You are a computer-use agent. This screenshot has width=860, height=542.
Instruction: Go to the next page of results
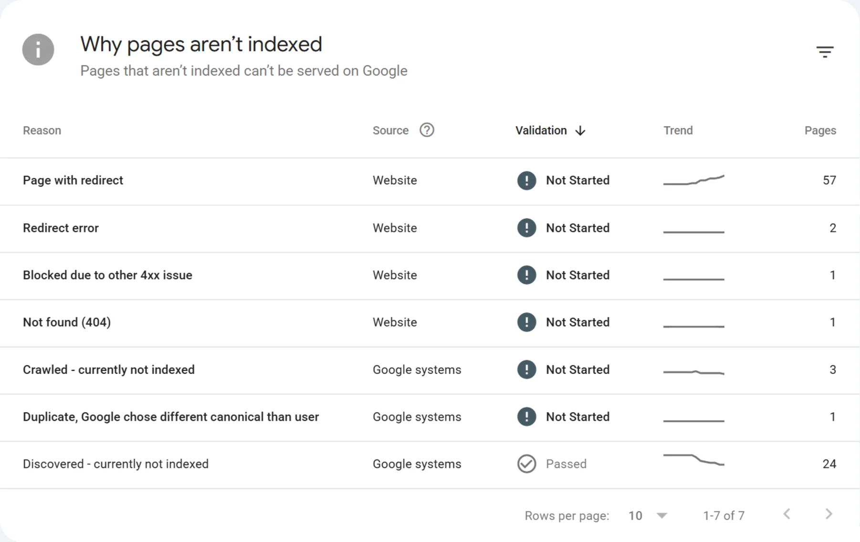829,514
